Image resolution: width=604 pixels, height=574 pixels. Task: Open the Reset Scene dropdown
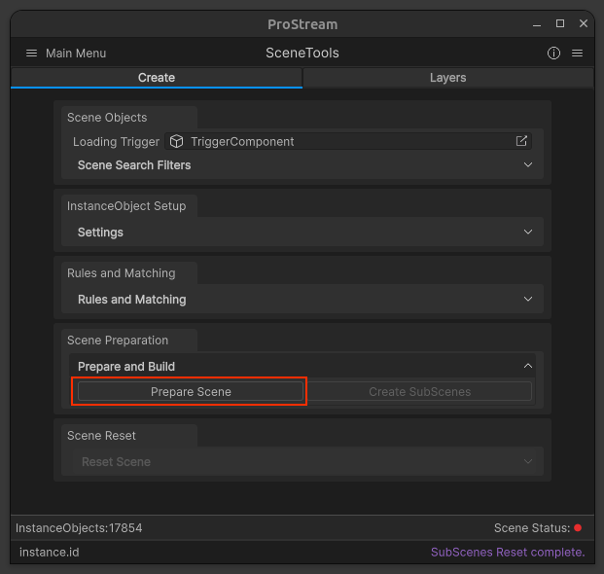(302, 462)
